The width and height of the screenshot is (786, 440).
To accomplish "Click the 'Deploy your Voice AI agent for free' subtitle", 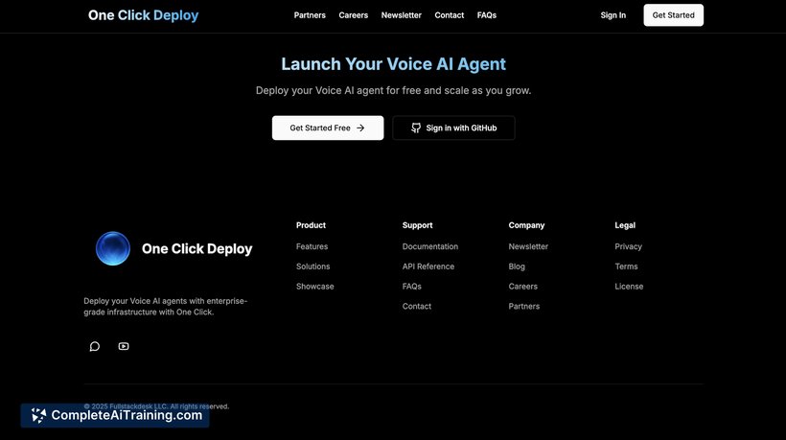I will point(394,91).
